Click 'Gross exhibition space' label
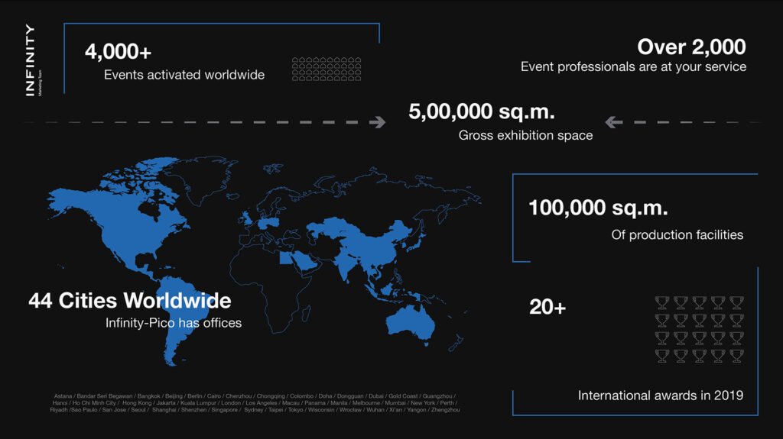This screenshot has height=439, width=783. point(525,136)
